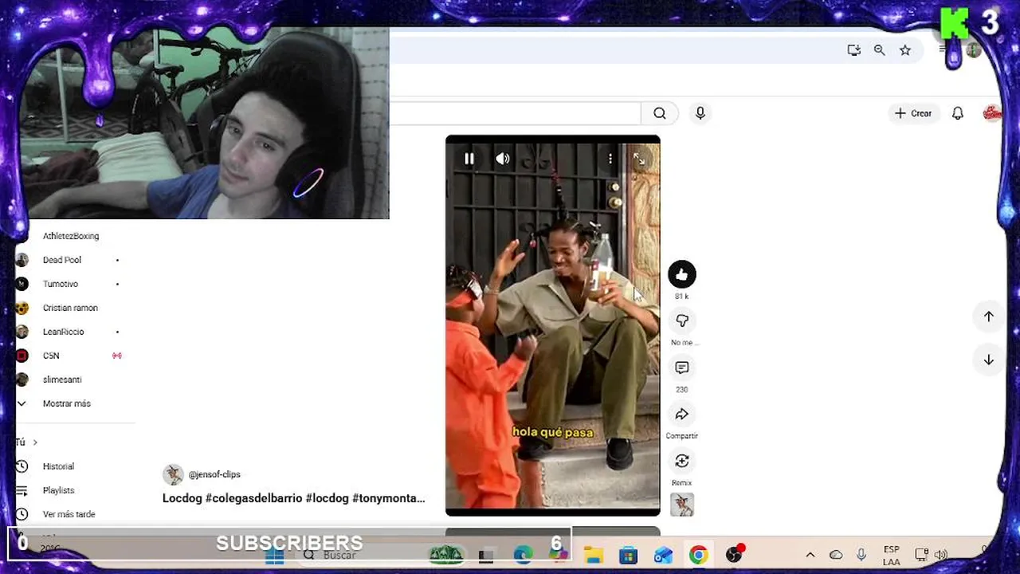Viewport: 1020px width, 574px height.
Task: Click the jensof-clips channel avatar
Action: pos(173,474)
